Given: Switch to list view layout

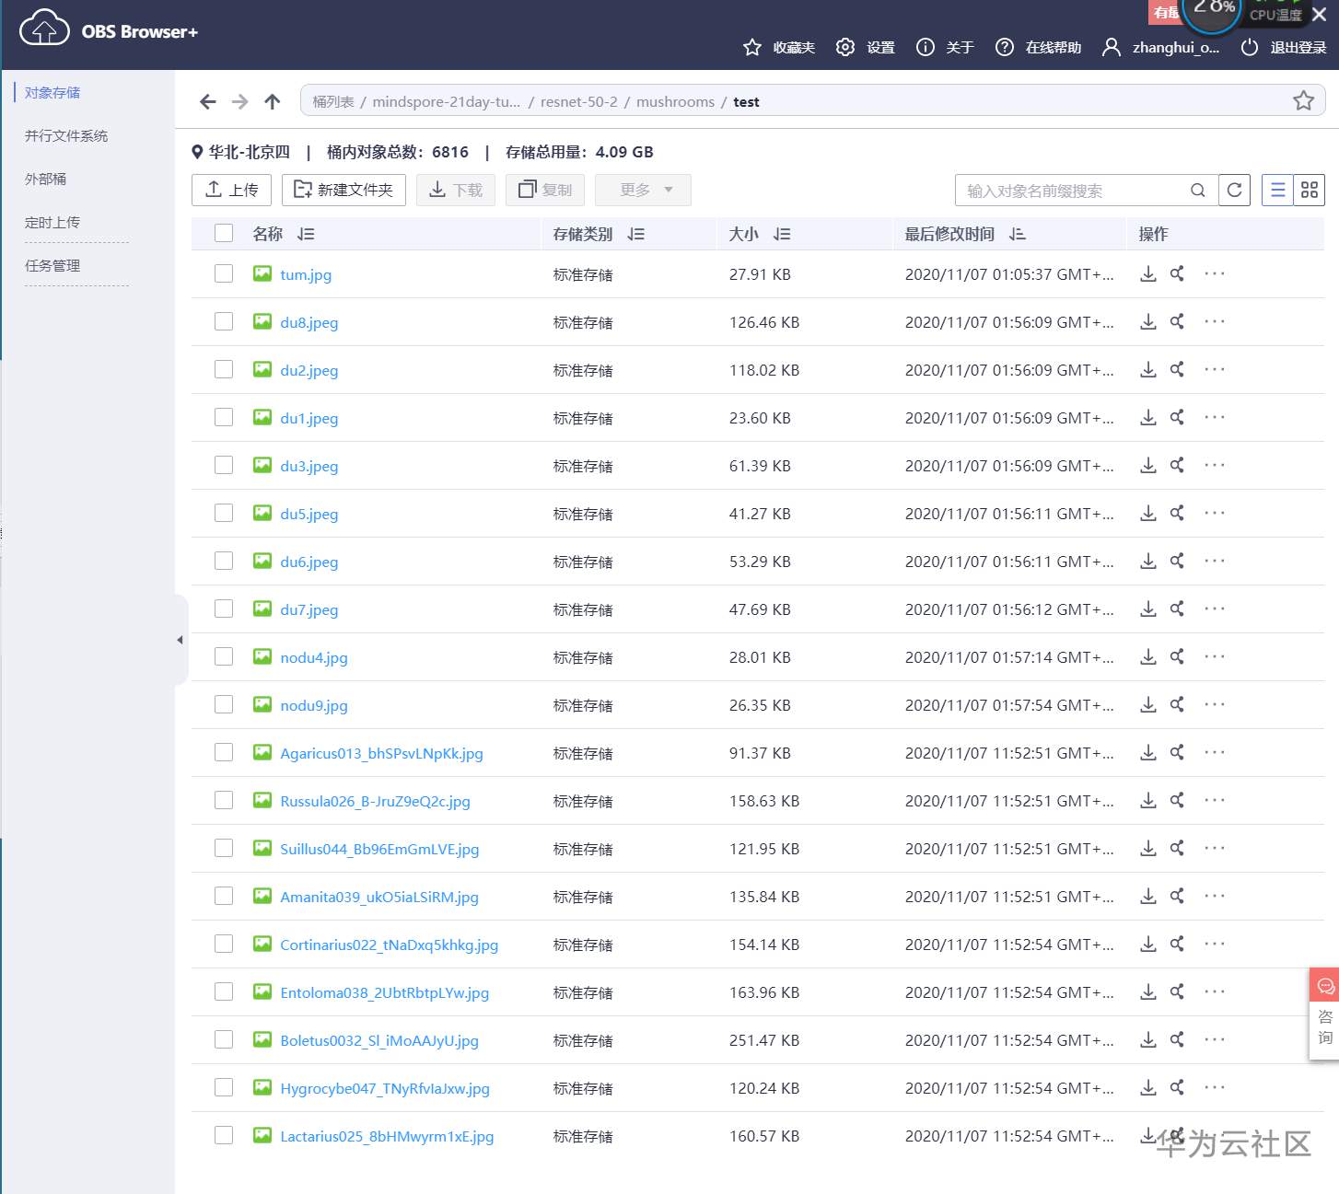Looking at the screenshot, I should tap(1277, 191).
